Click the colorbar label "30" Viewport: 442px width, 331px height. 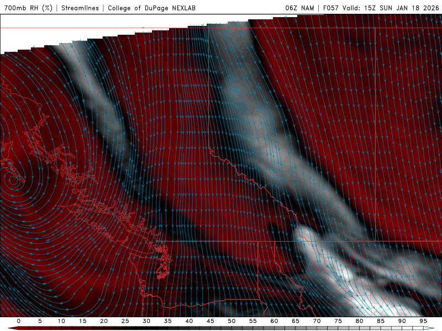tap(146, 321)
